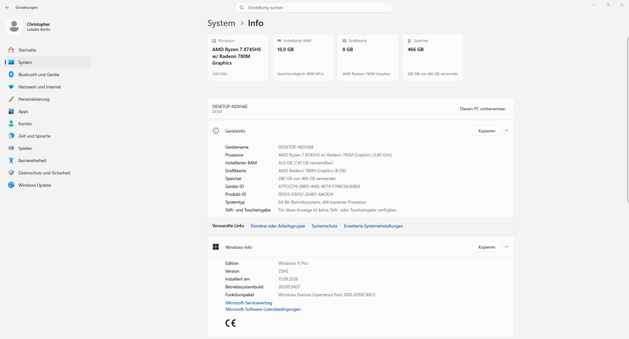Click the Speicher card icon
This screenshot has height=339, width=629.
point(409,41)
